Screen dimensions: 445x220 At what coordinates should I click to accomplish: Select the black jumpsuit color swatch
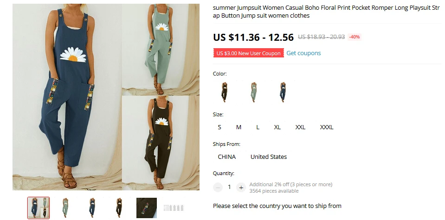[x=225, y=92]
